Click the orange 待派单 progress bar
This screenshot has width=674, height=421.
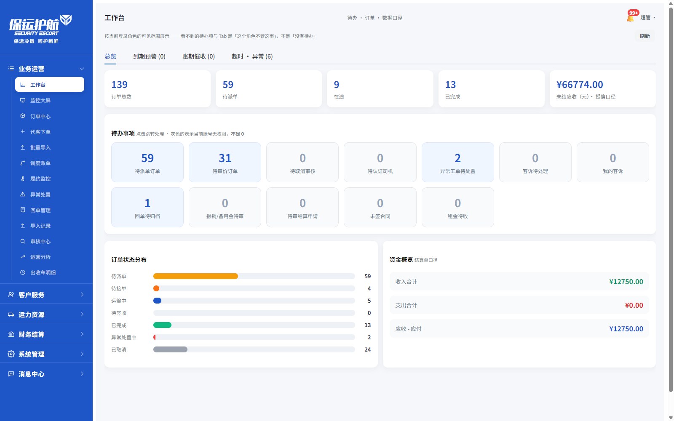pyautogui.click(x=195, y=276)
